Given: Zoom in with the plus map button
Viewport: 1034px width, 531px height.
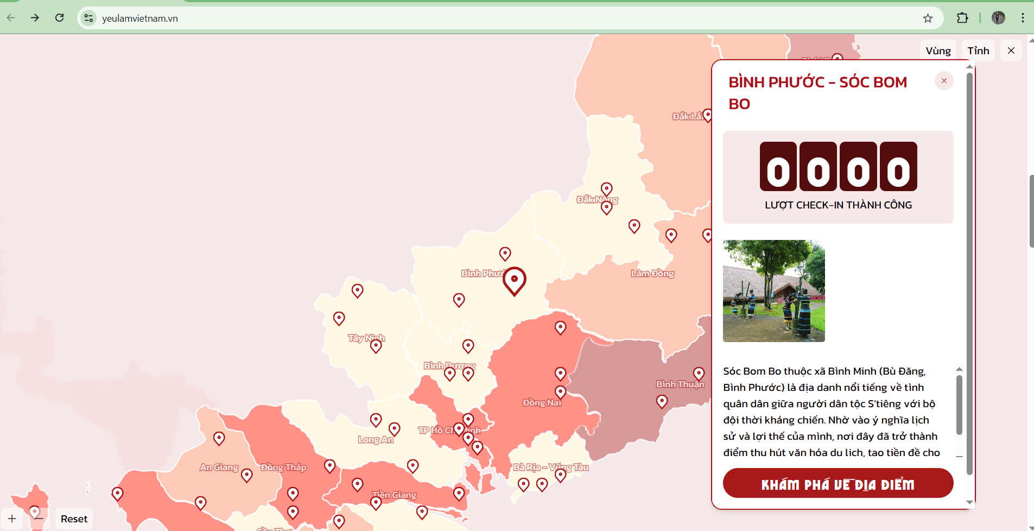Looking at the screenshot, I should 12,519.
